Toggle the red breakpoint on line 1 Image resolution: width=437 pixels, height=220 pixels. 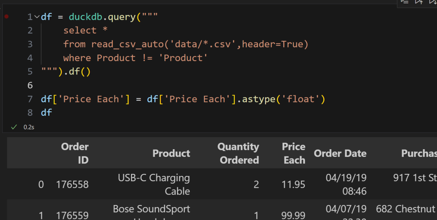(6, 17)
